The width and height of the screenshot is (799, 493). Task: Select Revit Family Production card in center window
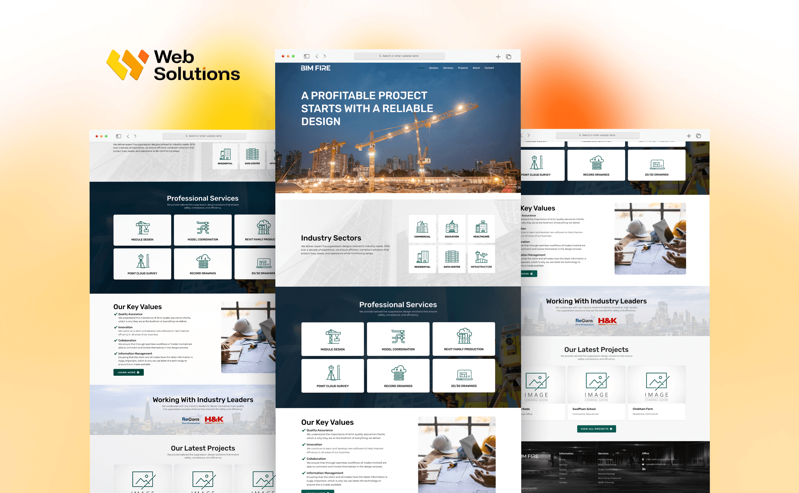464,339
